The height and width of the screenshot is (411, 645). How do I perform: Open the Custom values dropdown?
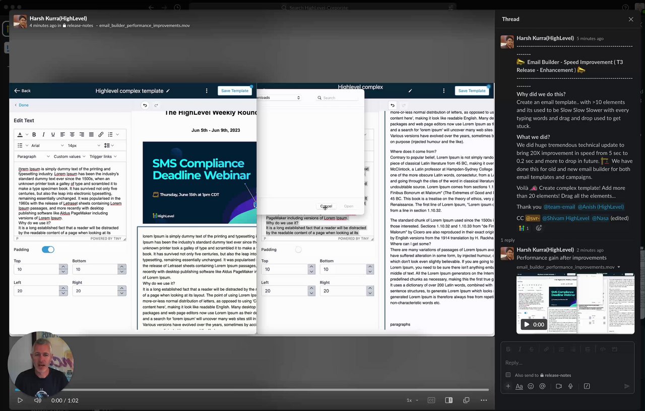[70, 156]
